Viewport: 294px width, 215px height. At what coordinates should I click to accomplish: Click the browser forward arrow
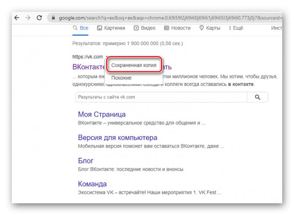pyautogui.click(x=28, y=18)
